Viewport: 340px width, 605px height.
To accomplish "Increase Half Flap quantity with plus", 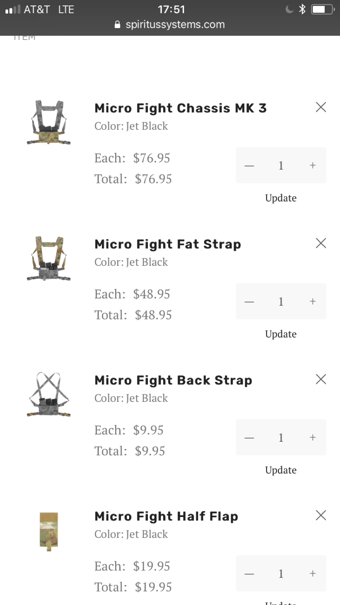I will [x=313, y=574].
